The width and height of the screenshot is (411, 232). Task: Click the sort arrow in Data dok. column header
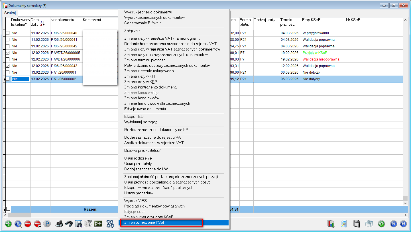[42, 24]
